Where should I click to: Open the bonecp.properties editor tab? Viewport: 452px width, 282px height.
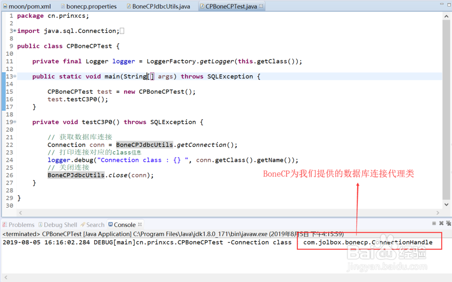[89, 6]
